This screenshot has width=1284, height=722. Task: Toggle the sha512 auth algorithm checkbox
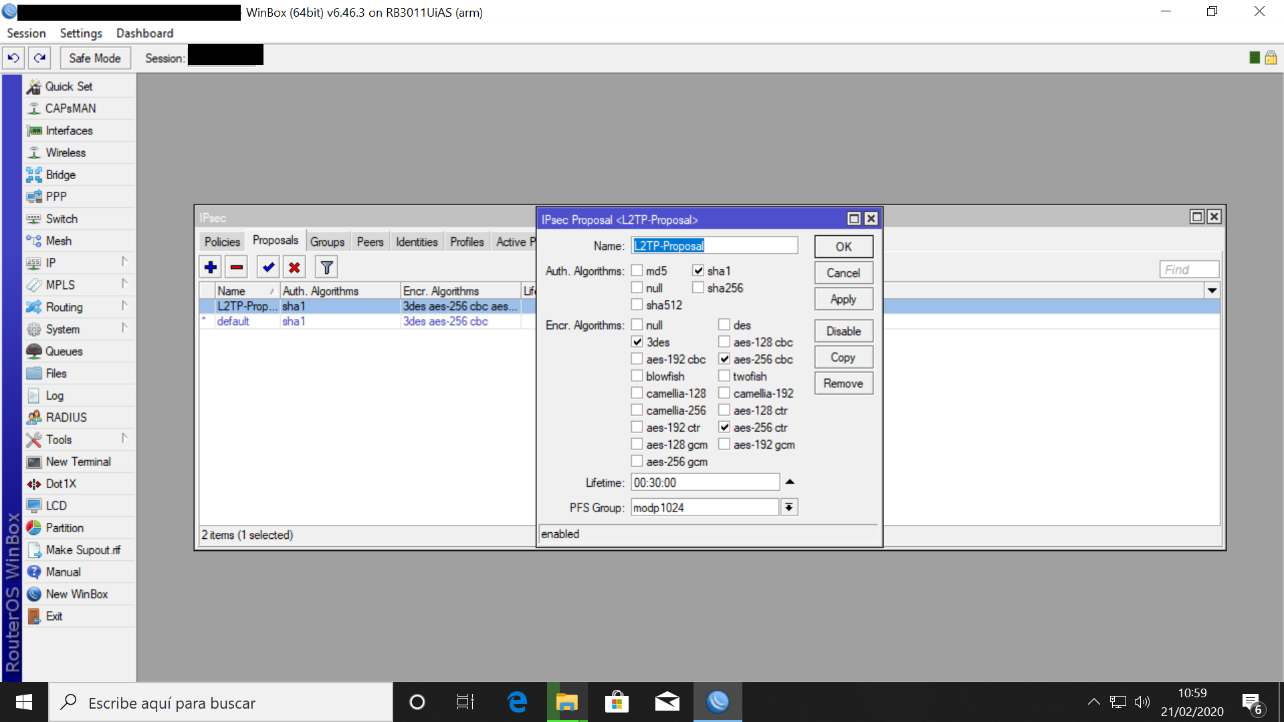tap(637, 305)
